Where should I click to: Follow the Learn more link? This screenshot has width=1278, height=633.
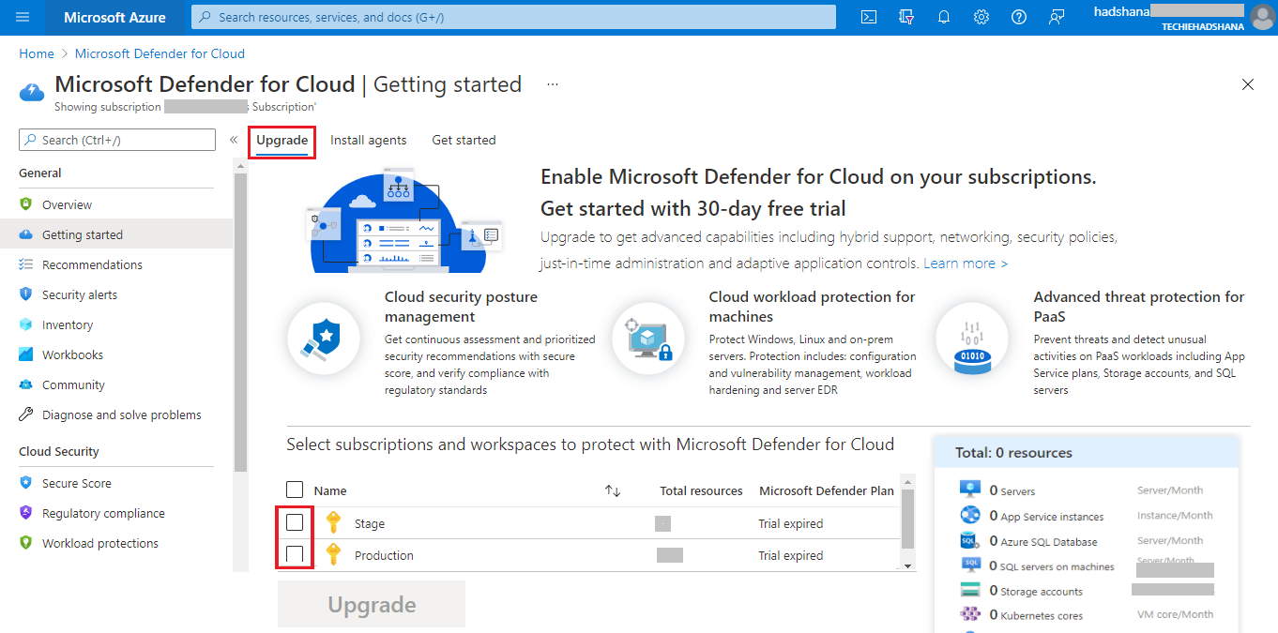pyautogui.click(x=966, y=264)
